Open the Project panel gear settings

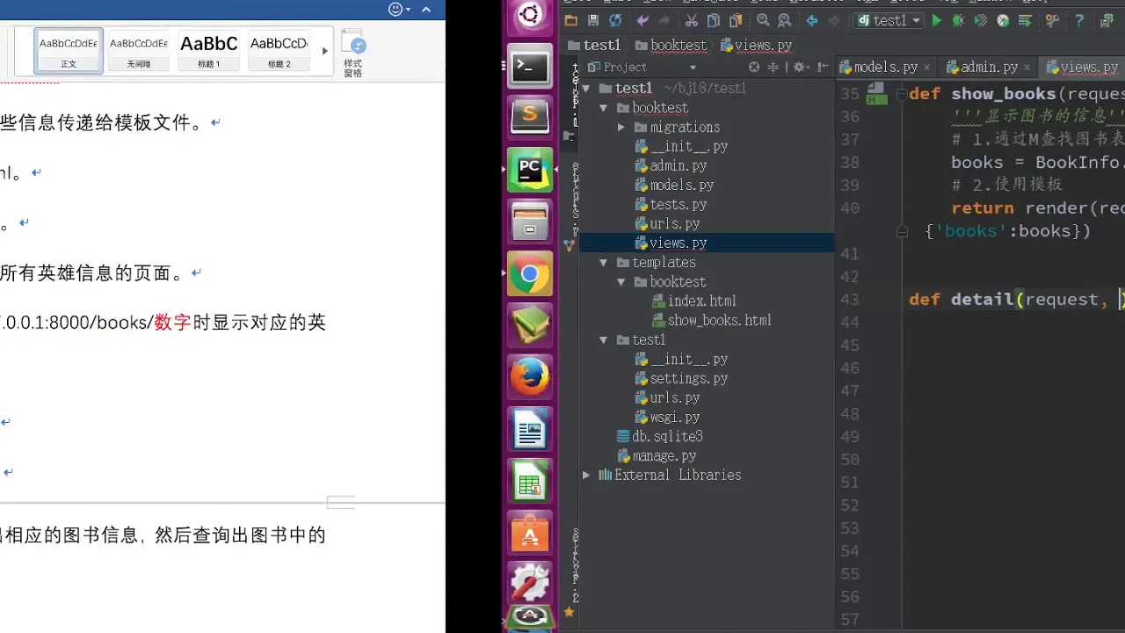point(801,67)
